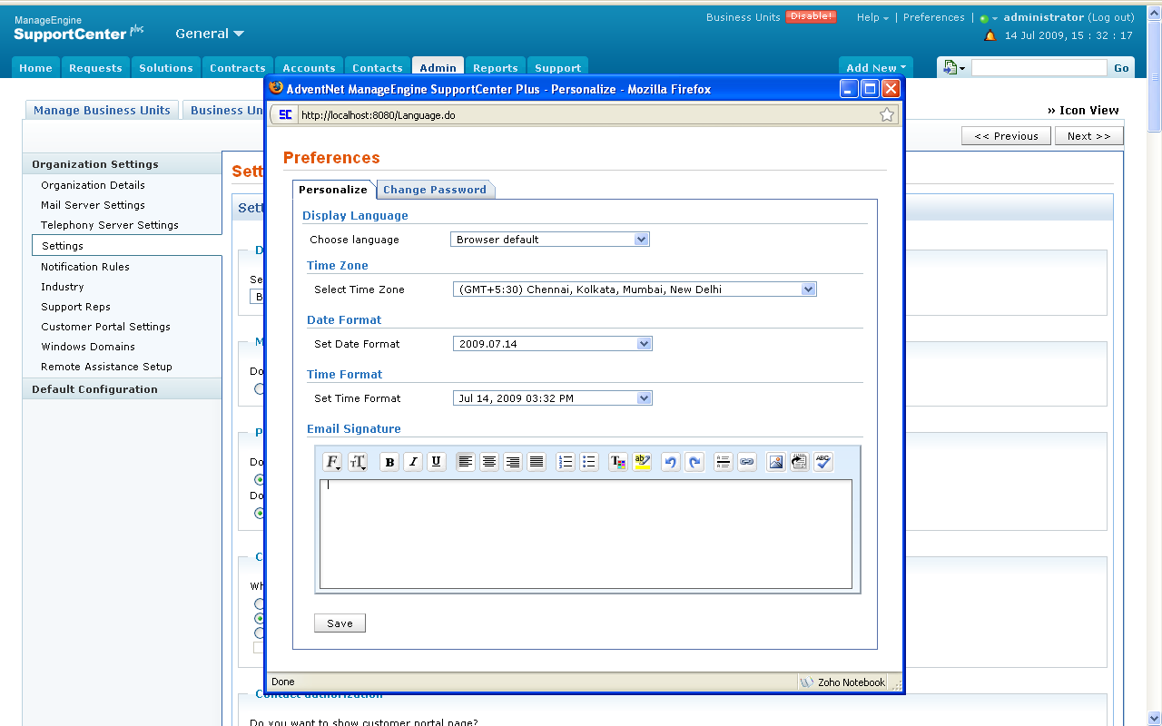
Task: Click the Next >> button
Action: (x=1089, y=136)
